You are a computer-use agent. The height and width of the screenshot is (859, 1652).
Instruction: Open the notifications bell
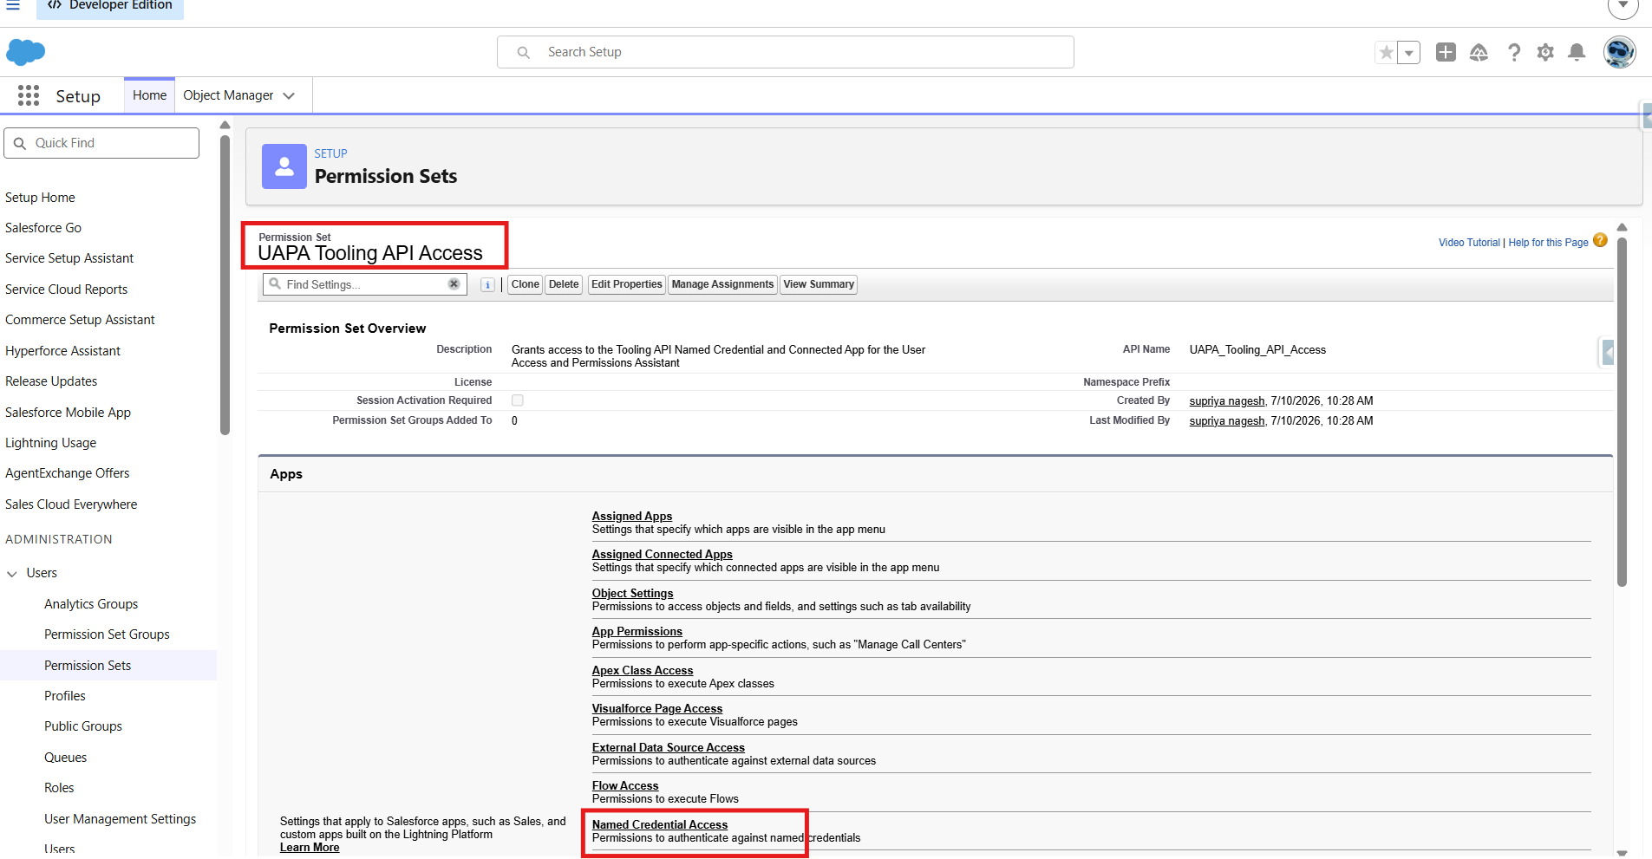[x=1577, y=53]
